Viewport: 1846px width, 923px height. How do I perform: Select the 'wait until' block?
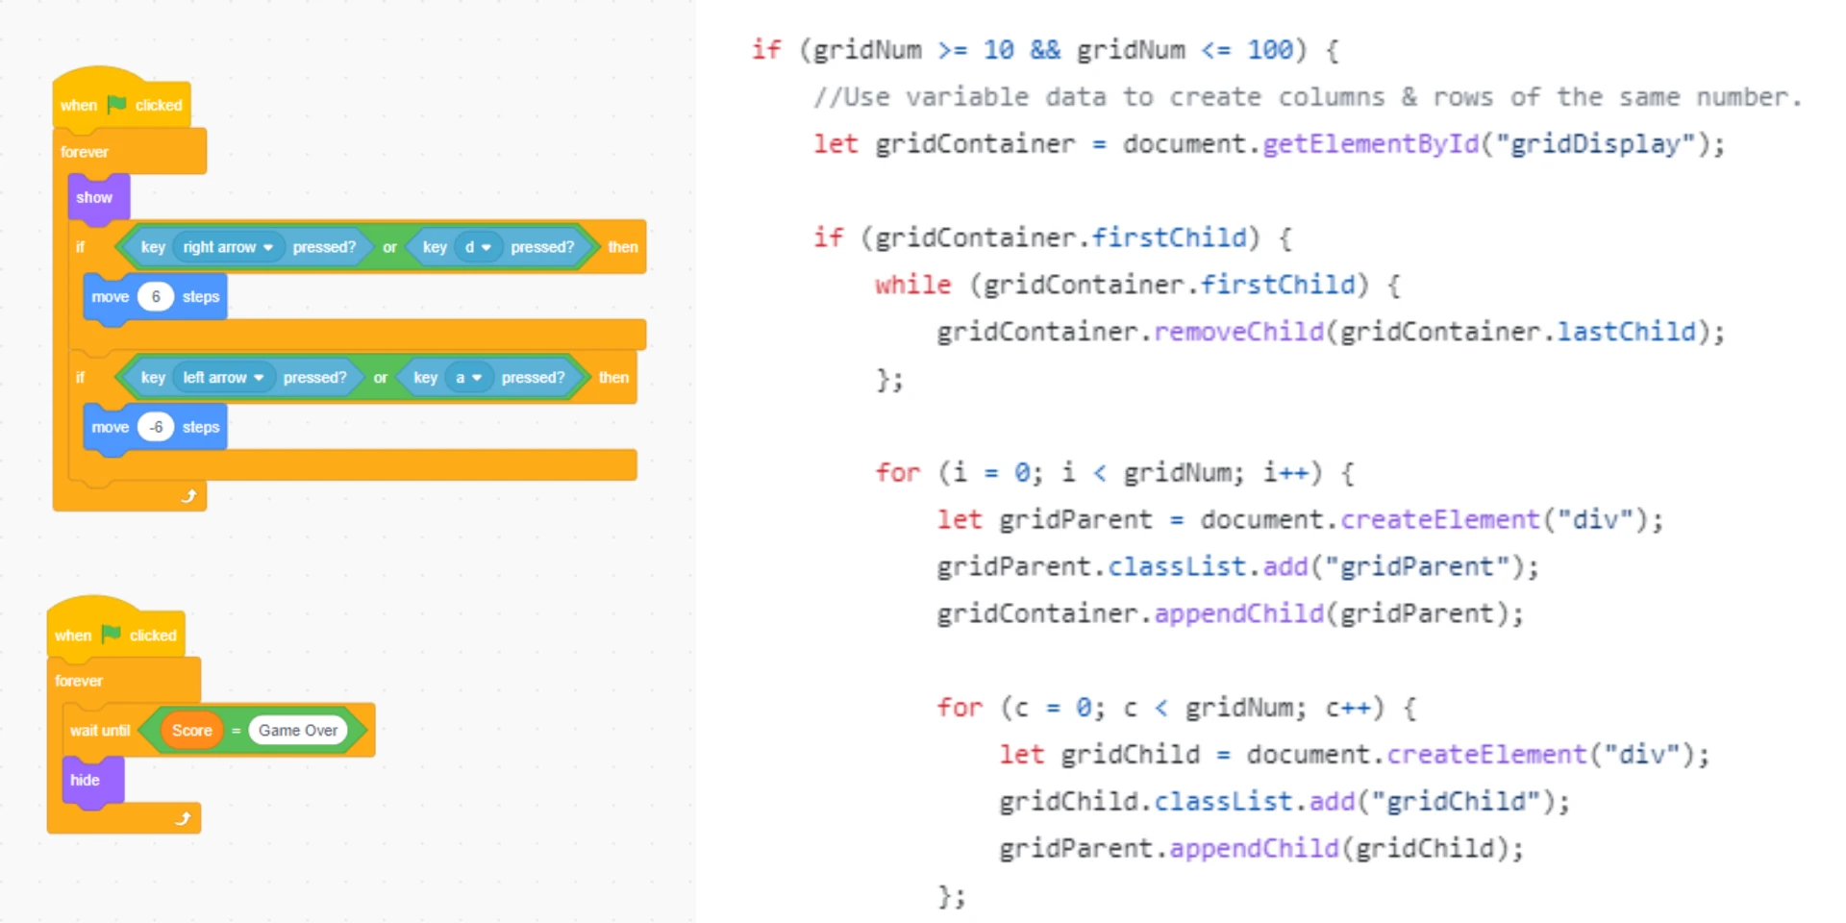pos(218,731)
